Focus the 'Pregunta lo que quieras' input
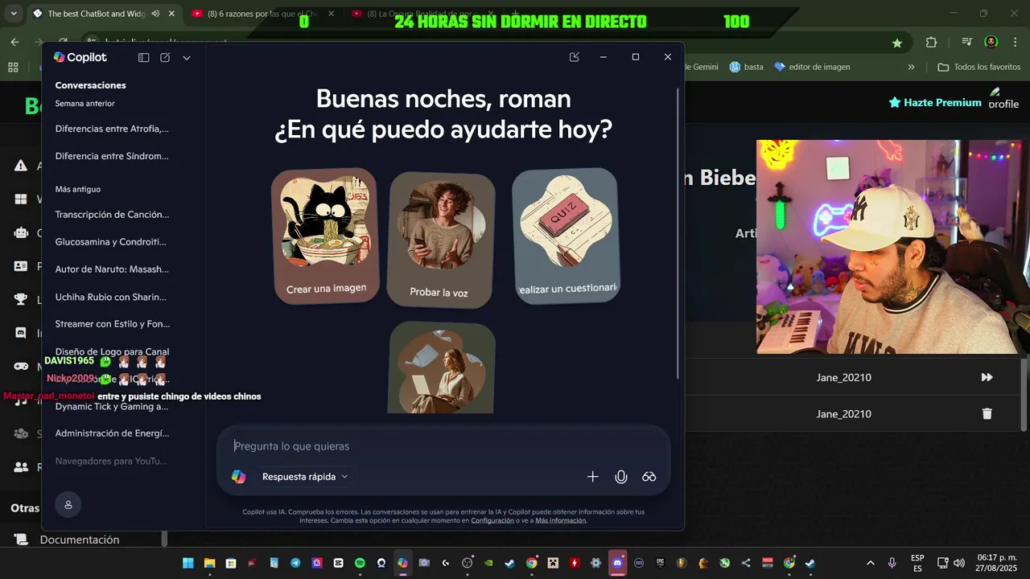1030x579 pixels. coord(443,446)
